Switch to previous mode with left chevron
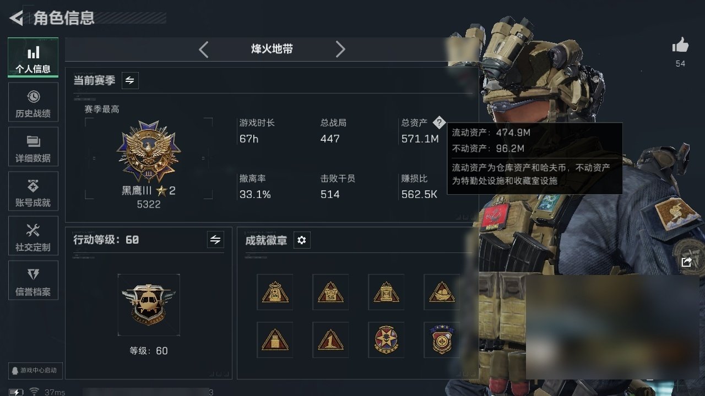705x396 pixels. pyautogui.click(x=204, y=50)
